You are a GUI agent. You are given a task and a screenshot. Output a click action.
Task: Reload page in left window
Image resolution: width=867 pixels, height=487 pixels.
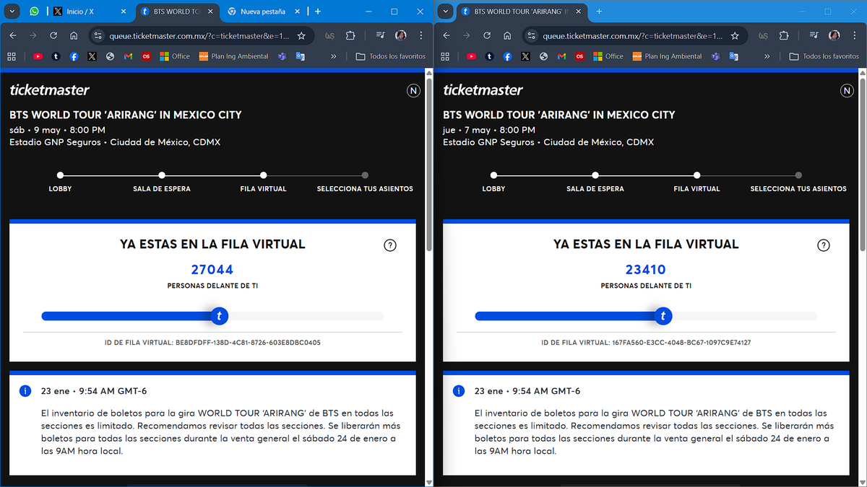(53, 35)
